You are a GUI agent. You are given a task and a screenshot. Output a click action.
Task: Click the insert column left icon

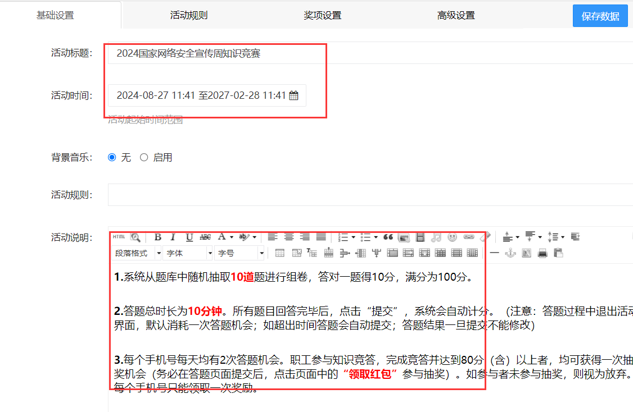(360, 253)
